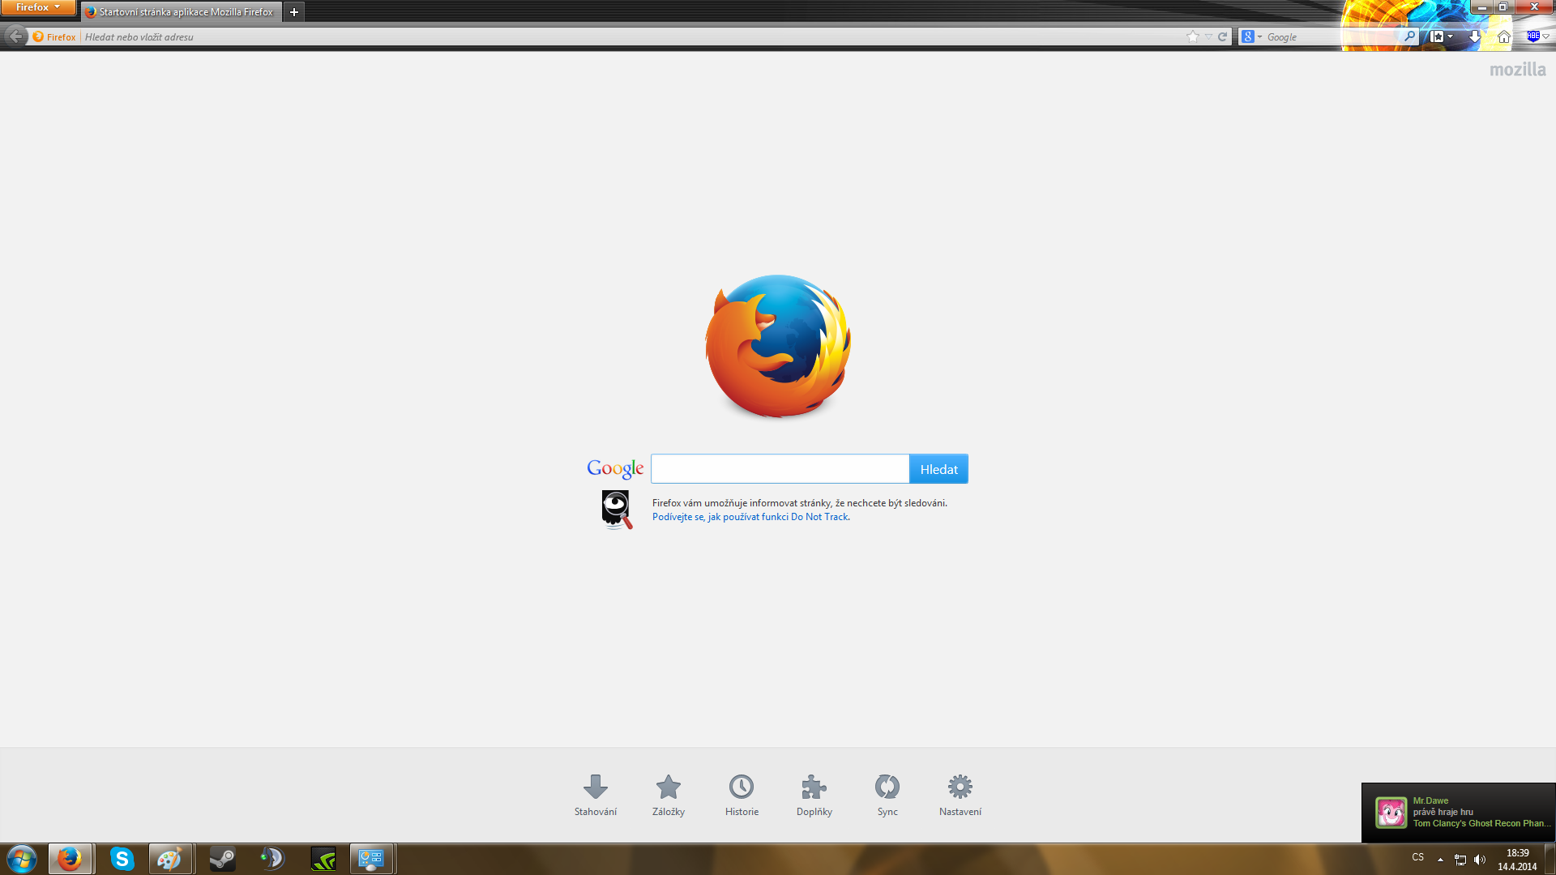Image resolution: width=1556 pixels, height=875 pixels.
Task: Expand the bookmarks menu dropdown arrow
Action: (x=1450, y=36)
